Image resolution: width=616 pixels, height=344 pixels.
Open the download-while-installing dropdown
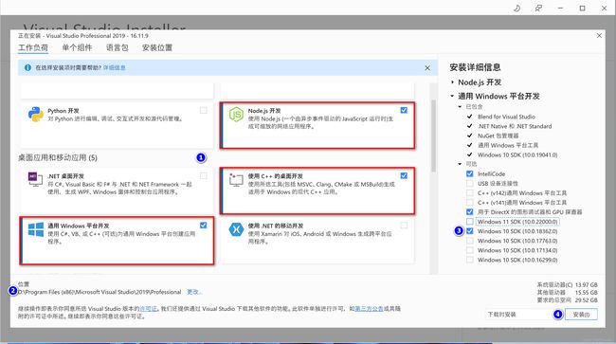pyautogui.click(x=518, y=315)
